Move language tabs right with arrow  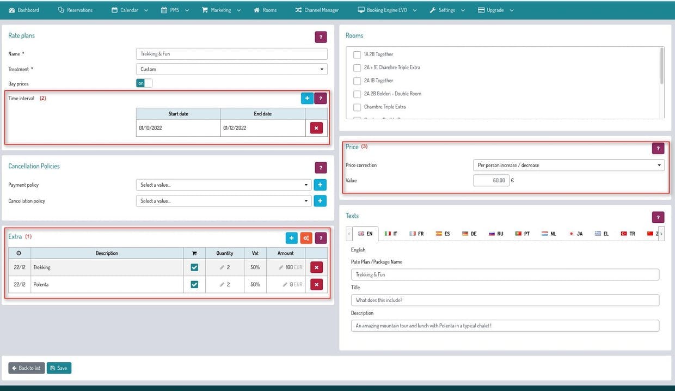(x=661, y=234)
